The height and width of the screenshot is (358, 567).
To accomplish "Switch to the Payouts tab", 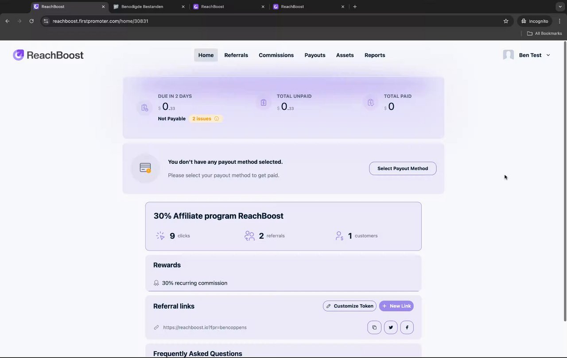I will (315, 55).
